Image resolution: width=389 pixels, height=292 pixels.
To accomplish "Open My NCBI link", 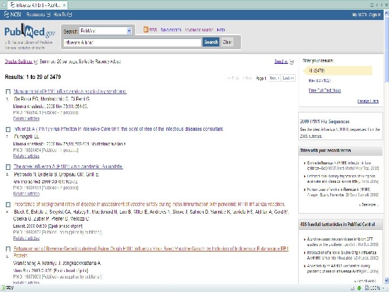I will point(359,15).
